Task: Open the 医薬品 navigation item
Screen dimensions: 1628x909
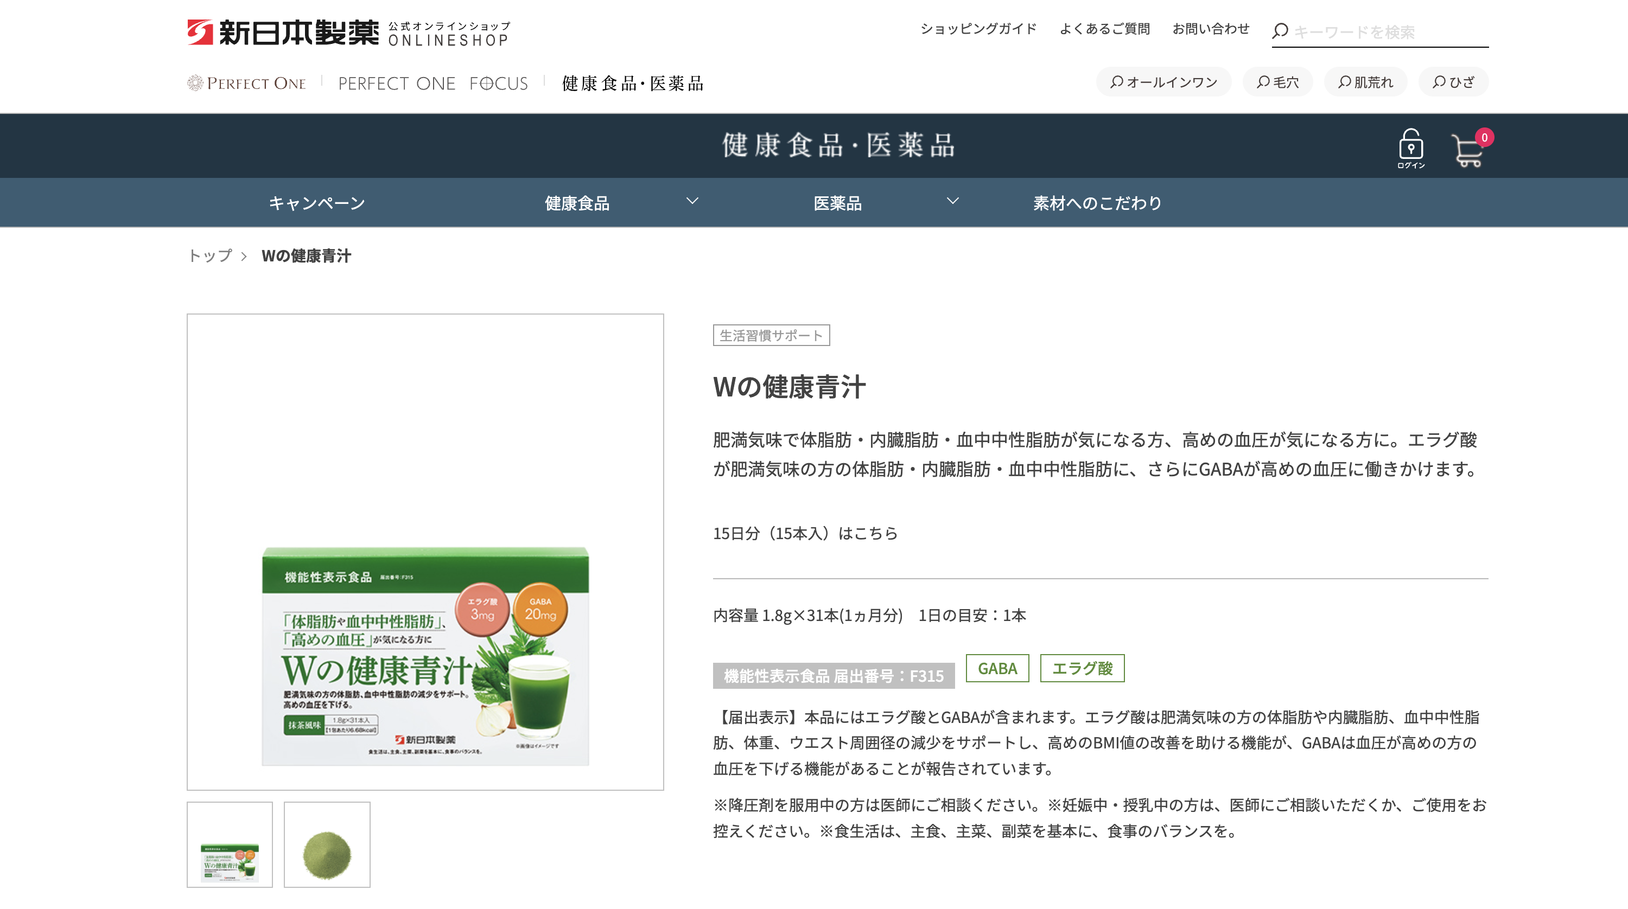Action: [x=837, y=203]
